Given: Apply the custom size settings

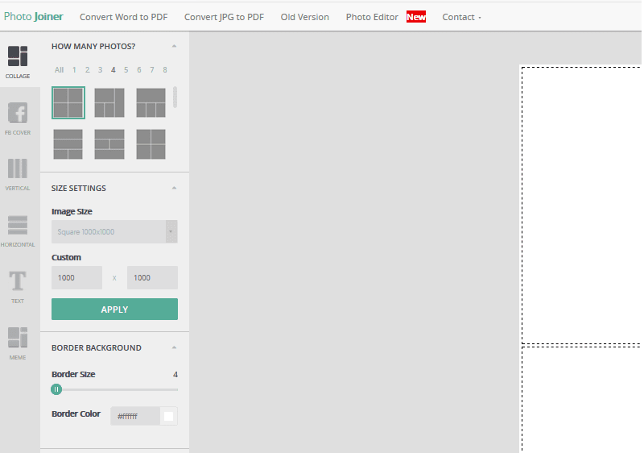Looking at the screenshot, I should (x=114, y=310).
